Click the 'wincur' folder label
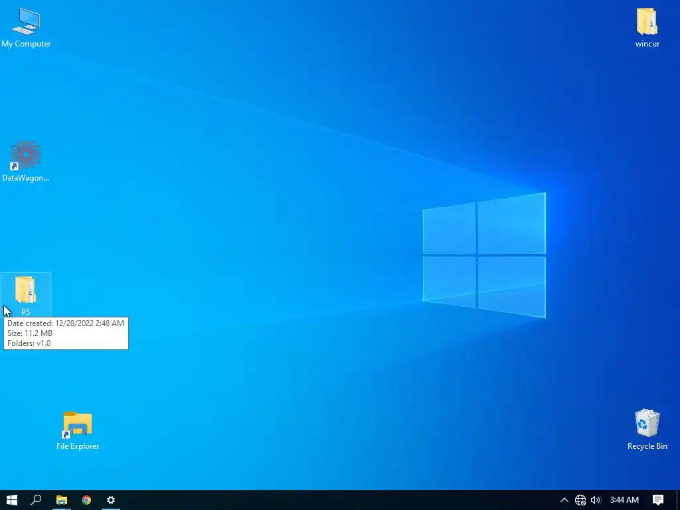 pyautogui.click(x=647, y=44)
